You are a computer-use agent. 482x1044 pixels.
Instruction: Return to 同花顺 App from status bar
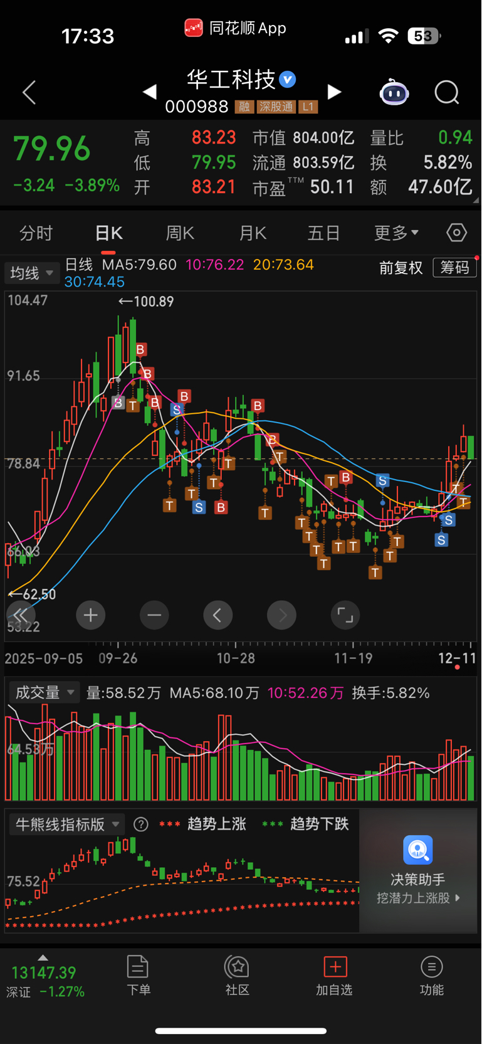[x=236, y=28]
